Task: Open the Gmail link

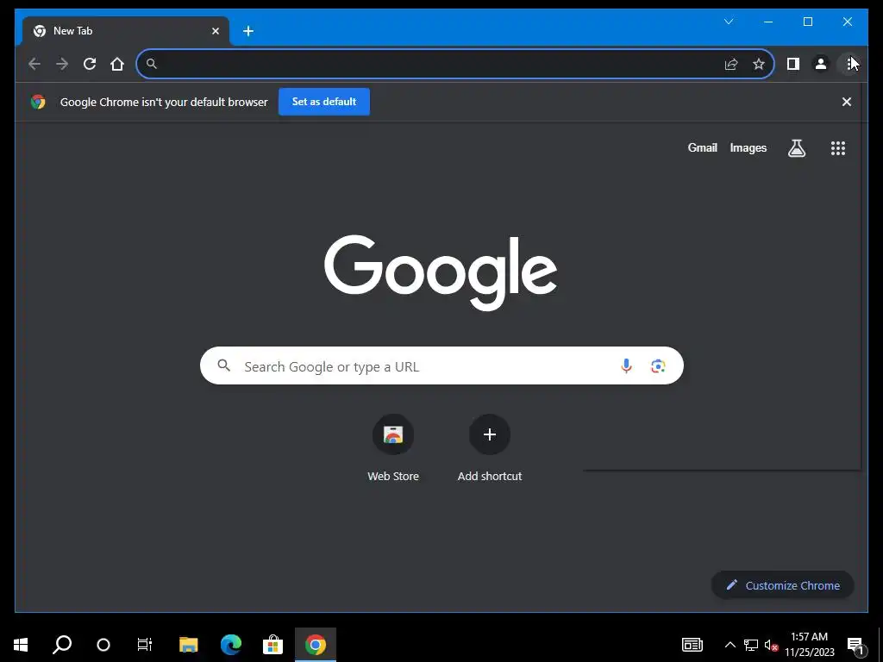Action: [702, 148]
